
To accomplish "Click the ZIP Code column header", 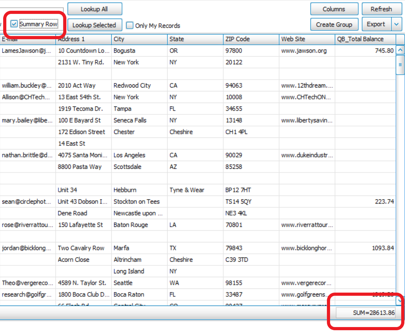I will (x=251, y=39).
